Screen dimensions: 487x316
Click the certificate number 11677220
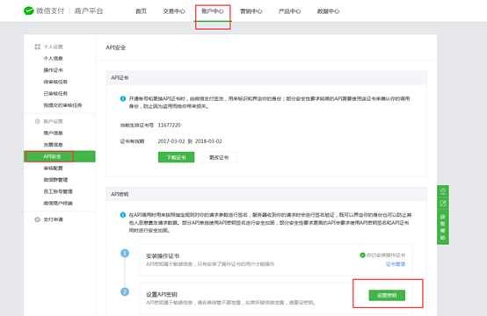(170, 125)
